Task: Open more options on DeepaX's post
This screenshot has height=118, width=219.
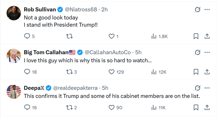Action: tap(207, 88)
